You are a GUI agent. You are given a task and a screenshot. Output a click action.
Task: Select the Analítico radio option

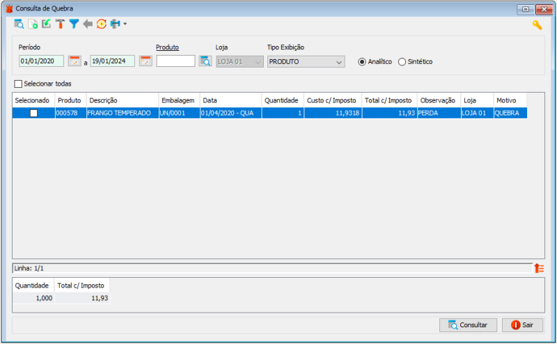point(362,61)
